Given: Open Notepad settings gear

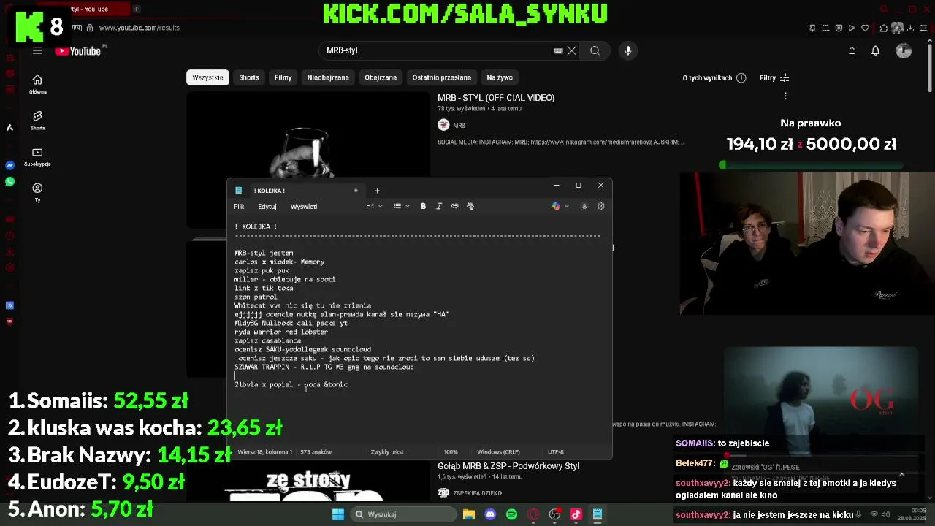Looking at the screenshot, I should [x=601, y=206].
